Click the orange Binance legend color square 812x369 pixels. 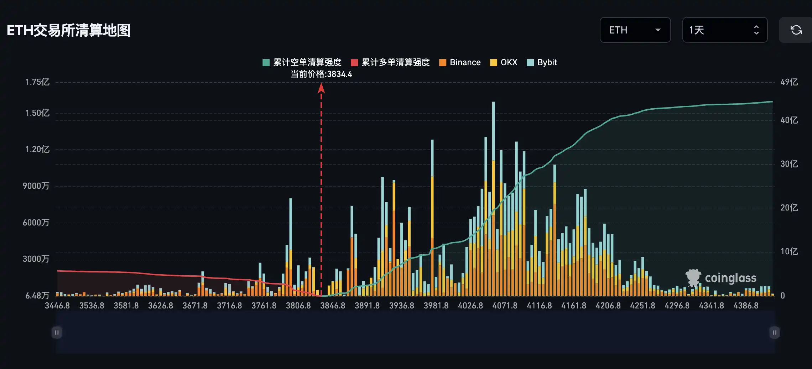(443, 63)
